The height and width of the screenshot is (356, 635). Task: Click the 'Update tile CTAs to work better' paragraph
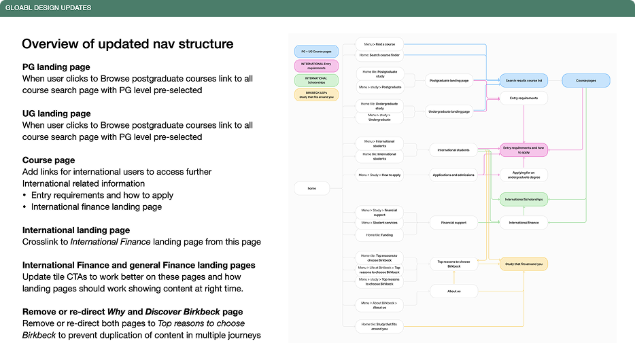click(x=133, y=283)
